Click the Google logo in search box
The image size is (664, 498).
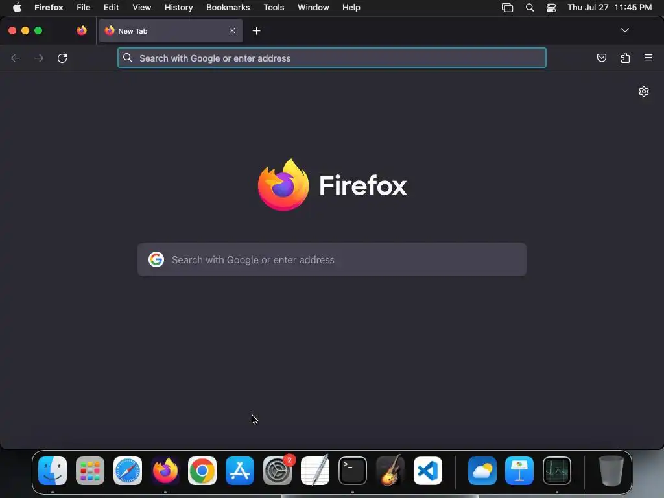pos(156,259)
